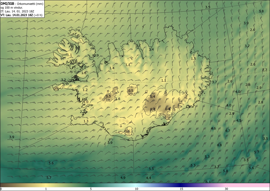Screen dimensions: 270x191
Task: Select the 1.4 value on the map
Action: 112,68
